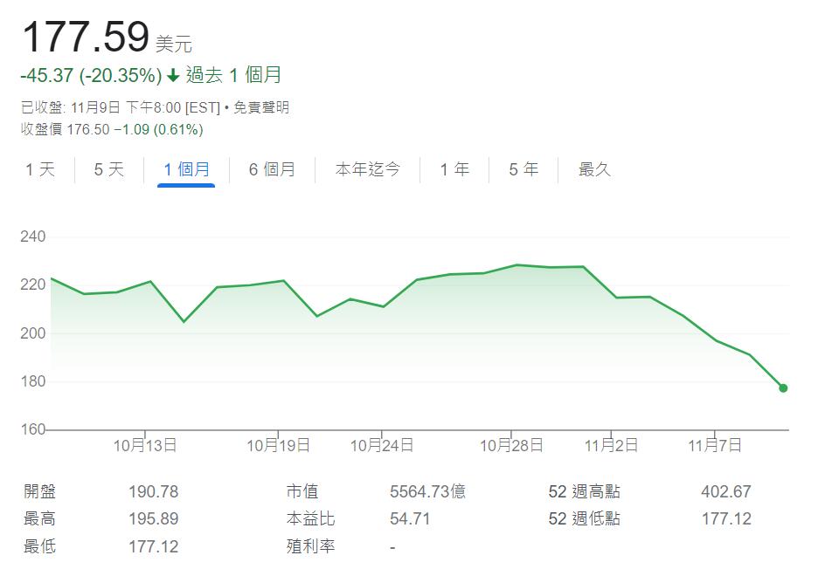Click the -45.37 (-20.35%) change text

(91, 76)
